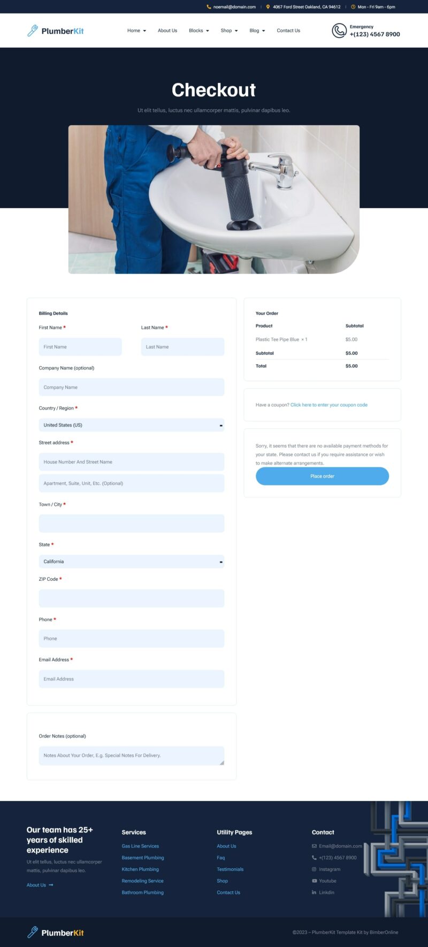Viewport: 428px width, 947px height.
Task: Click the LinkedIn icon in footer
Action: (314, 892)
